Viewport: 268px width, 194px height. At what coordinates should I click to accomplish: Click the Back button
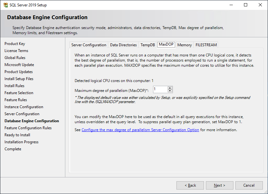click(190, 185)
